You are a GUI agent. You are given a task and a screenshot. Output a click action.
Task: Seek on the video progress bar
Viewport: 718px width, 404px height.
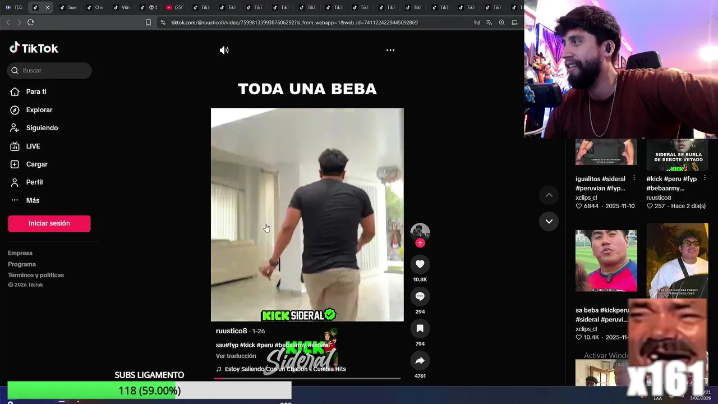(307, 378)
